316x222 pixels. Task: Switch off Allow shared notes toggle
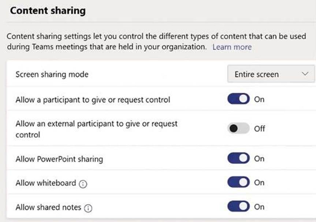coord(238,207)
